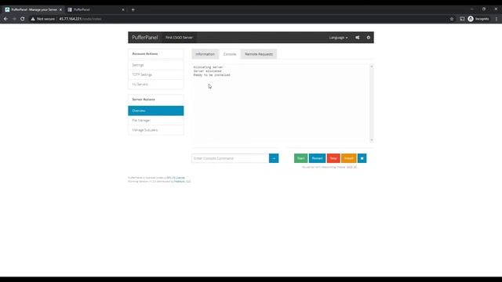Click the power logout icon in the header
Image resolution: width=502 pixels, height=282 pixels.
(369, 38)
